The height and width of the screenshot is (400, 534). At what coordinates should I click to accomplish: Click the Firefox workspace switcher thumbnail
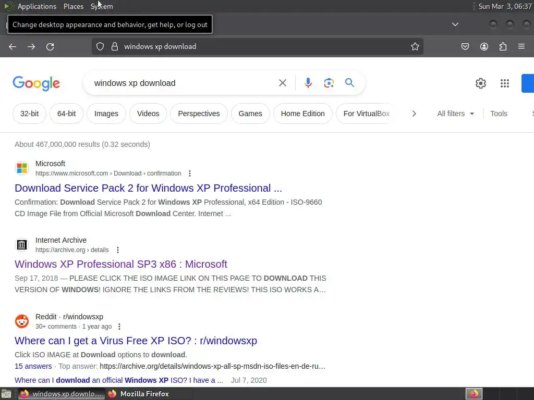click(x=474, y=394)
